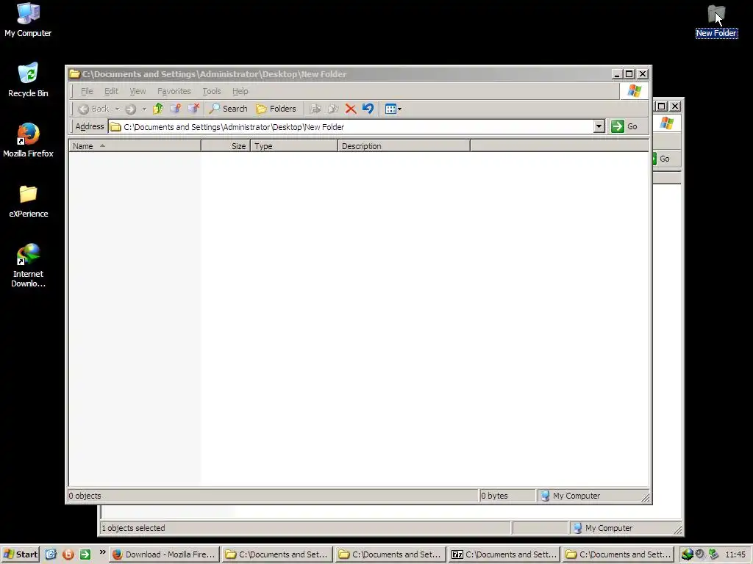Switch to the 7z taskbar window button
The height and width of the screenshot is (564, 753).
point(504,554)
